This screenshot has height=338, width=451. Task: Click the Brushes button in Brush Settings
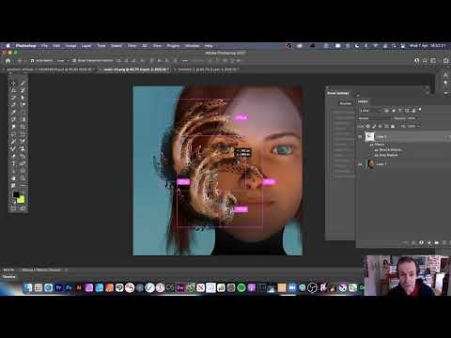pyautogui.click(x=345, y=103)
